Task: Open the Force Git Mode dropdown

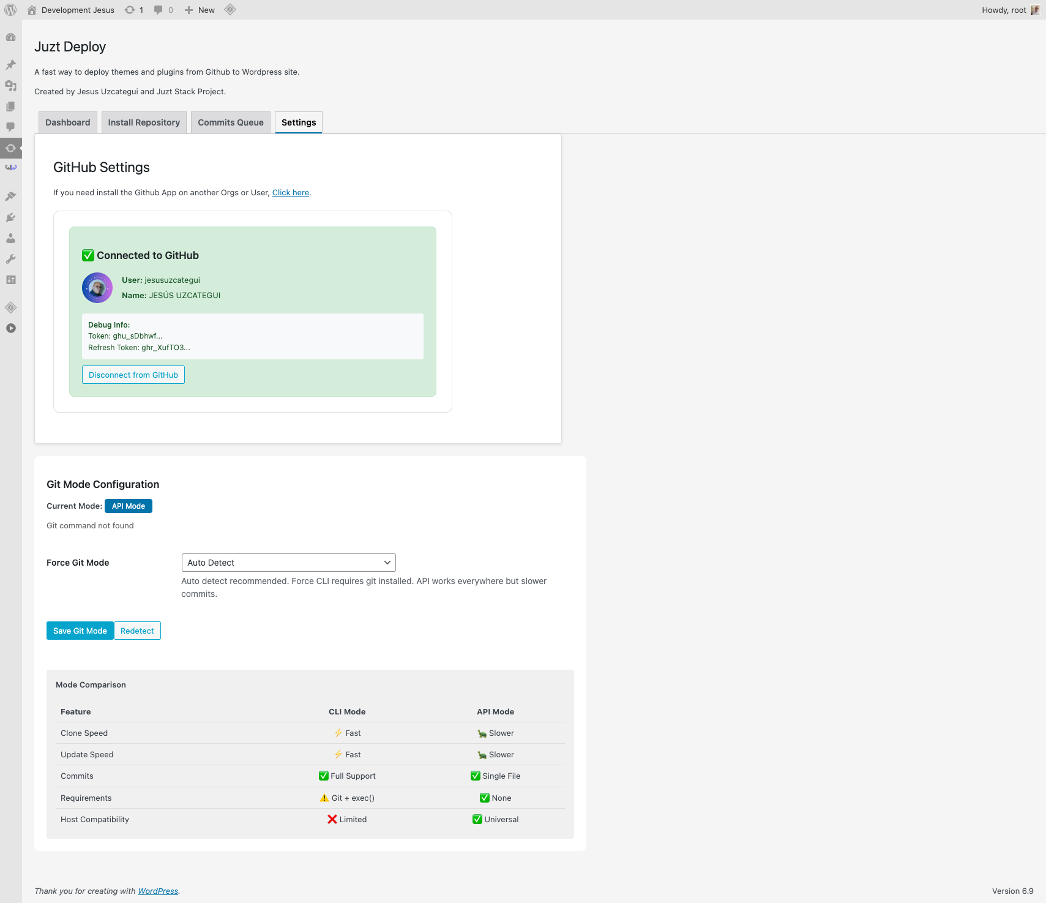Action: click(289, 563)
